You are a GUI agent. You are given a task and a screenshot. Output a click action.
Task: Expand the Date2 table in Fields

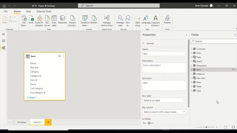pos(192,61)
